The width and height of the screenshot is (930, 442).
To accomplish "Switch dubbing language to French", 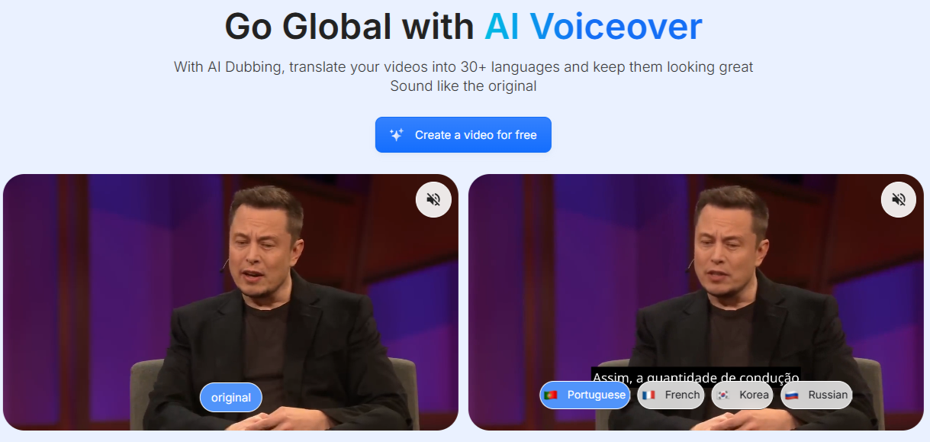I will click(x=671, y=395).
